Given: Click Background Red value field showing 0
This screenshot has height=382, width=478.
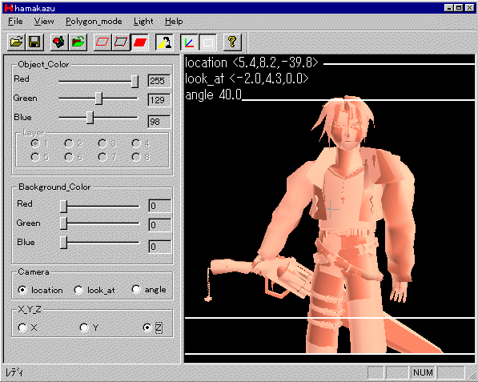Looking at the screenshot, I should click(160, 206).
